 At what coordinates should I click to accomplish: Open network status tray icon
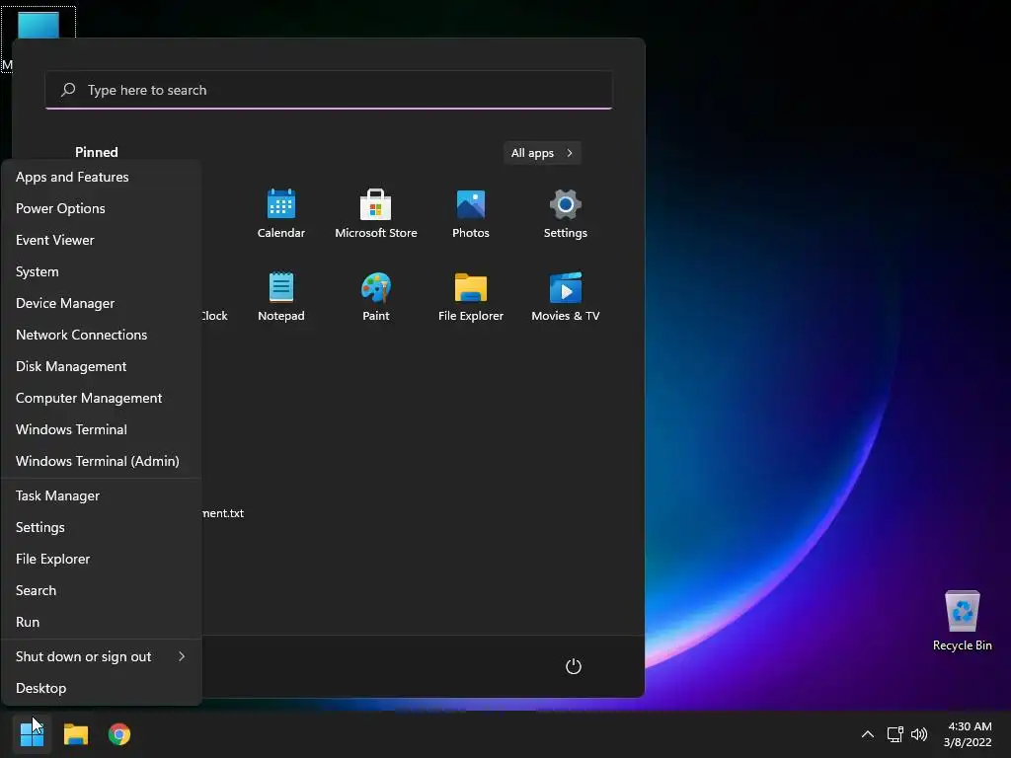pos(894,734)
